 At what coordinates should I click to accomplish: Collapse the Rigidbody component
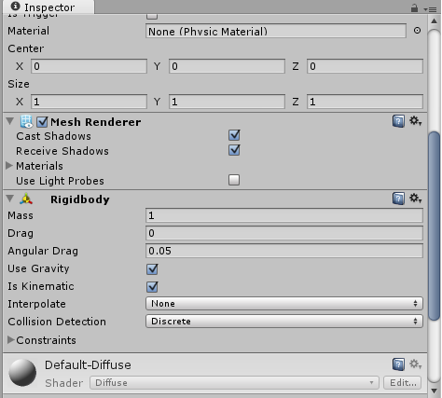pos(10,199)
